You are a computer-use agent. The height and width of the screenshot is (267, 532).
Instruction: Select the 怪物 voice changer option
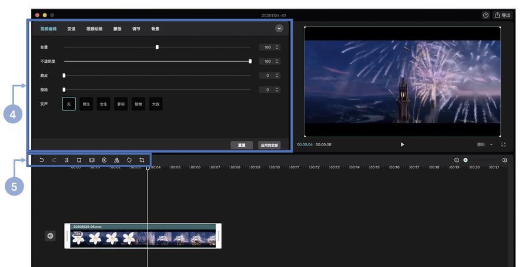[138, 104]
